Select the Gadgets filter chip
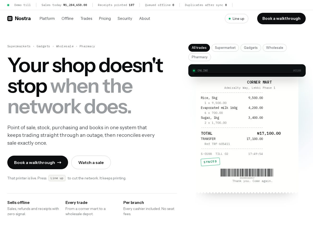Image resolution: width=313 pixels, height=235 pixels. tap(251, 48)
